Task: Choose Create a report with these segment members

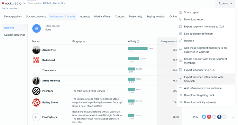Action: coord(206,61)
